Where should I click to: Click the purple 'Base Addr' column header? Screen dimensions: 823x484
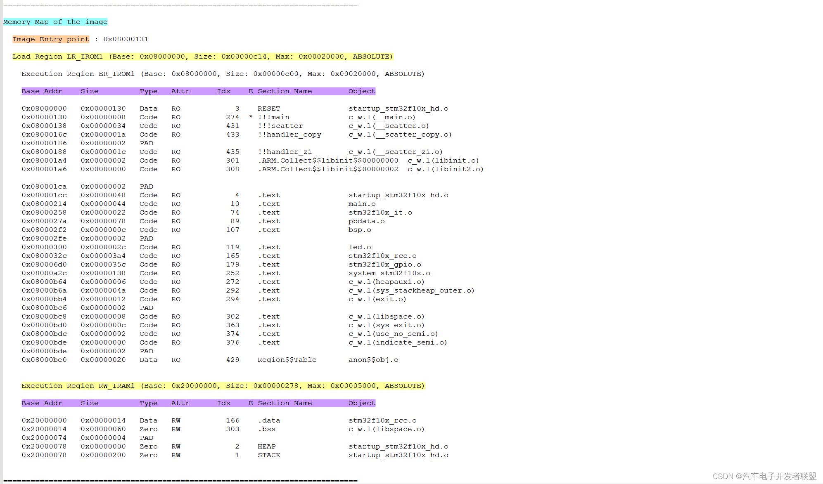(42, 91)
